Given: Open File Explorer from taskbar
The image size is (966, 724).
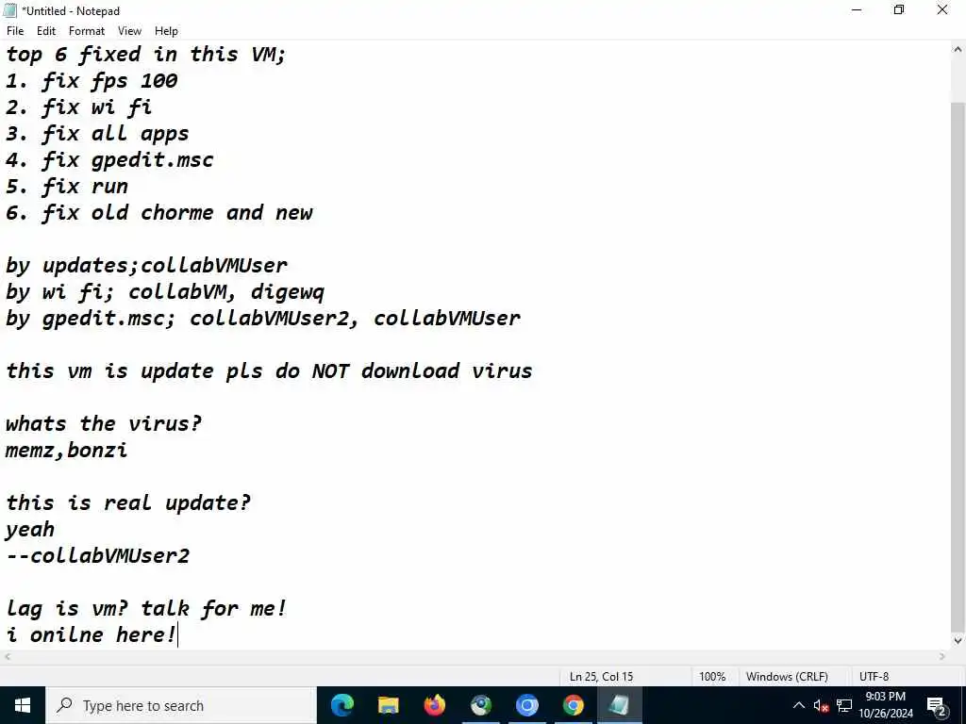Looking at the screenshot, I should coord(388,705).
